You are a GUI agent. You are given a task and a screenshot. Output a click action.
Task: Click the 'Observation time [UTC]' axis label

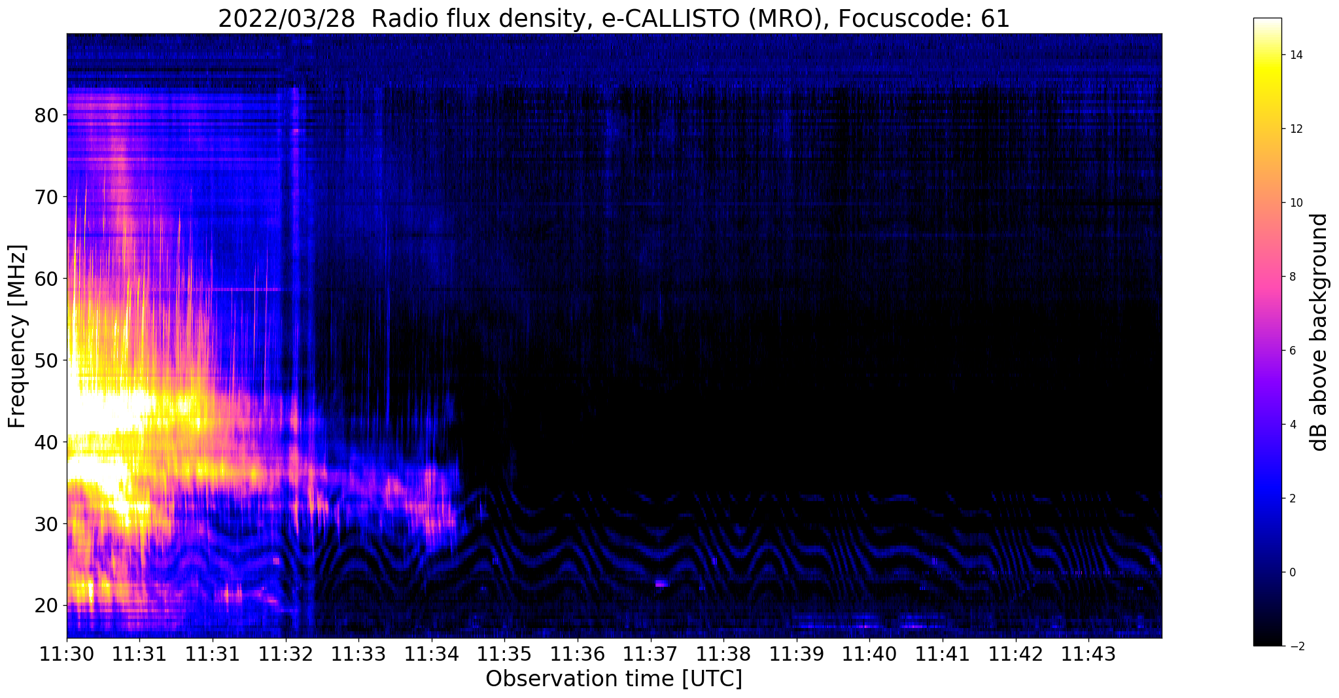pyautogui.click(x=614, y=679)
